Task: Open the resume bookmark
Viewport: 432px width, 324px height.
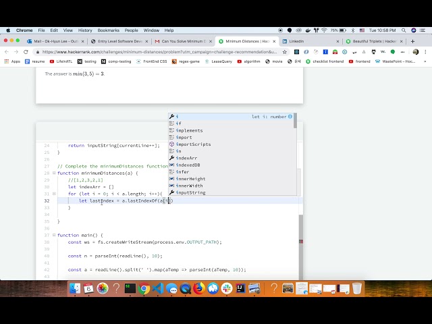Action: [x=35, y=61]
